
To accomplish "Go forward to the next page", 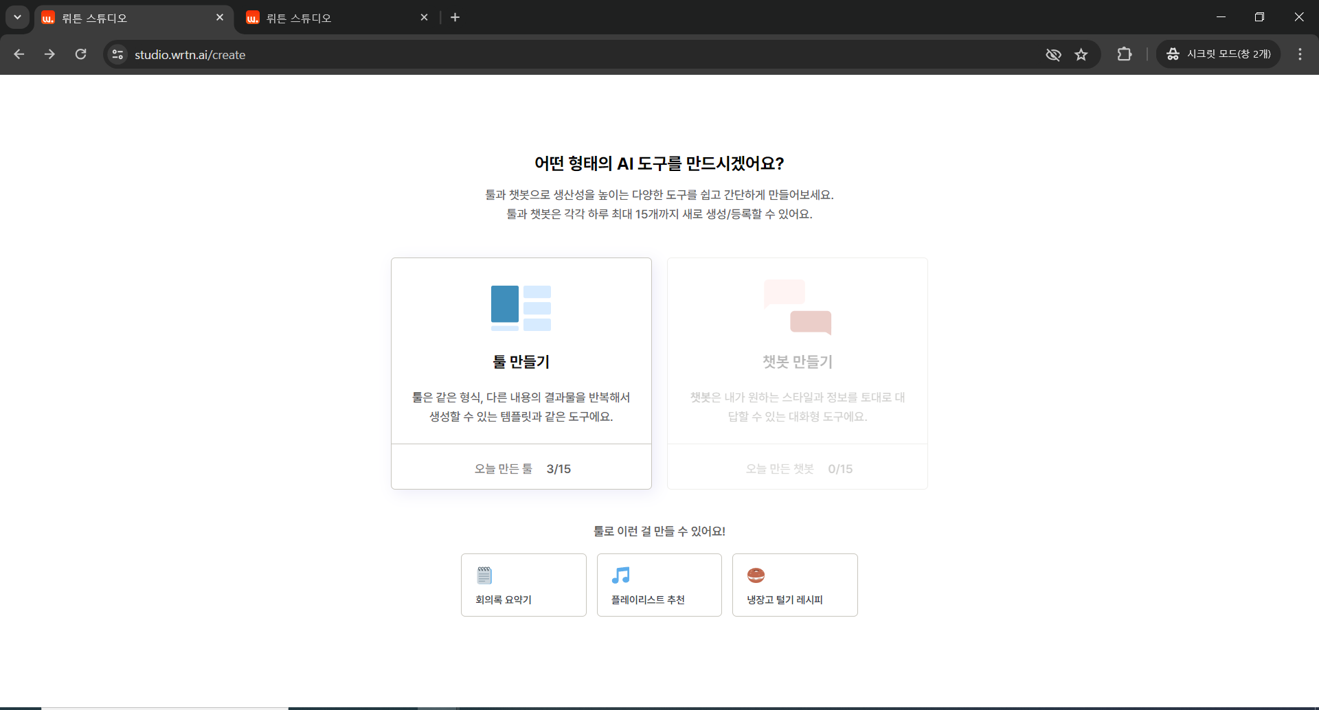I will pyautogui.click(x=49, y=54).
